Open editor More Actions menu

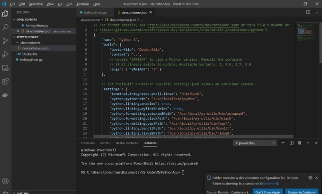[x=316, y=12]
